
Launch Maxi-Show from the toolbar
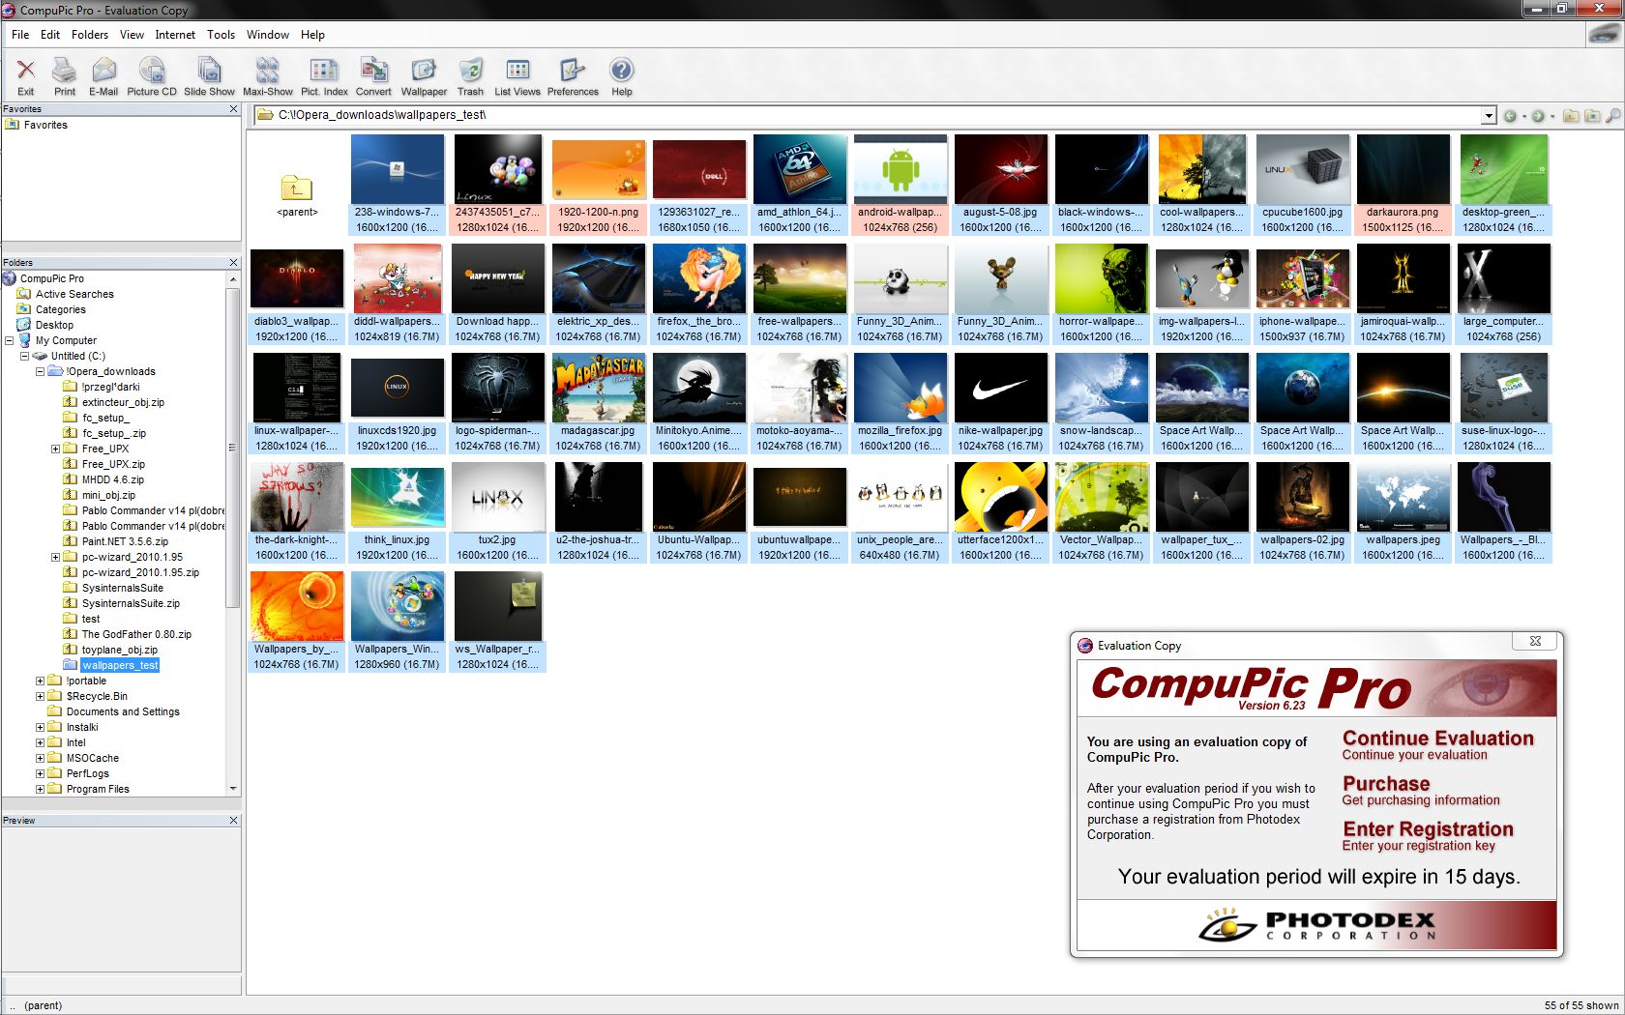[x=268, y=75]
